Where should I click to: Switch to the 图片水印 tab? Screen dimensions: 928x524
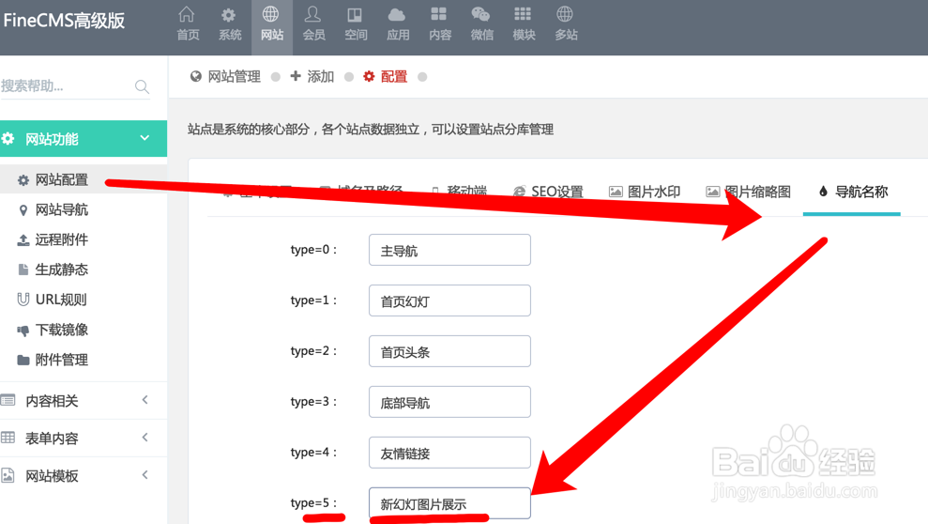coord(645,192)
